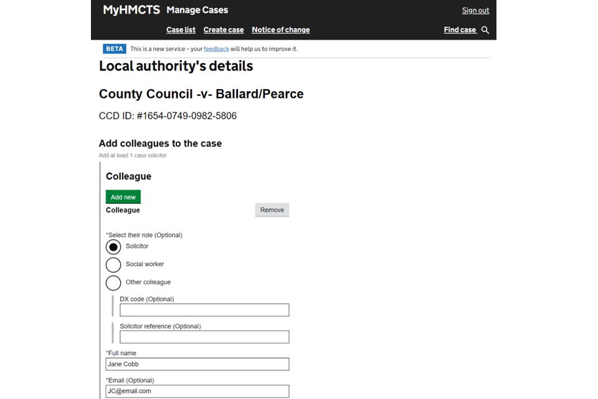This screenshot has height=399, width=598.
Task: Select the Solicitor role radio button
Action: (113, 247)
